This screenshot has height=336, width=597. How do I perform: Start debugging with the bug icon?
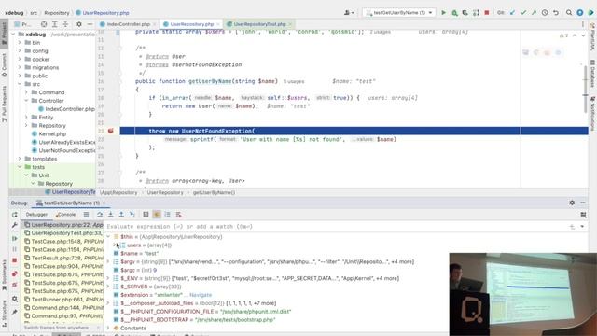[x=454, y=12]
